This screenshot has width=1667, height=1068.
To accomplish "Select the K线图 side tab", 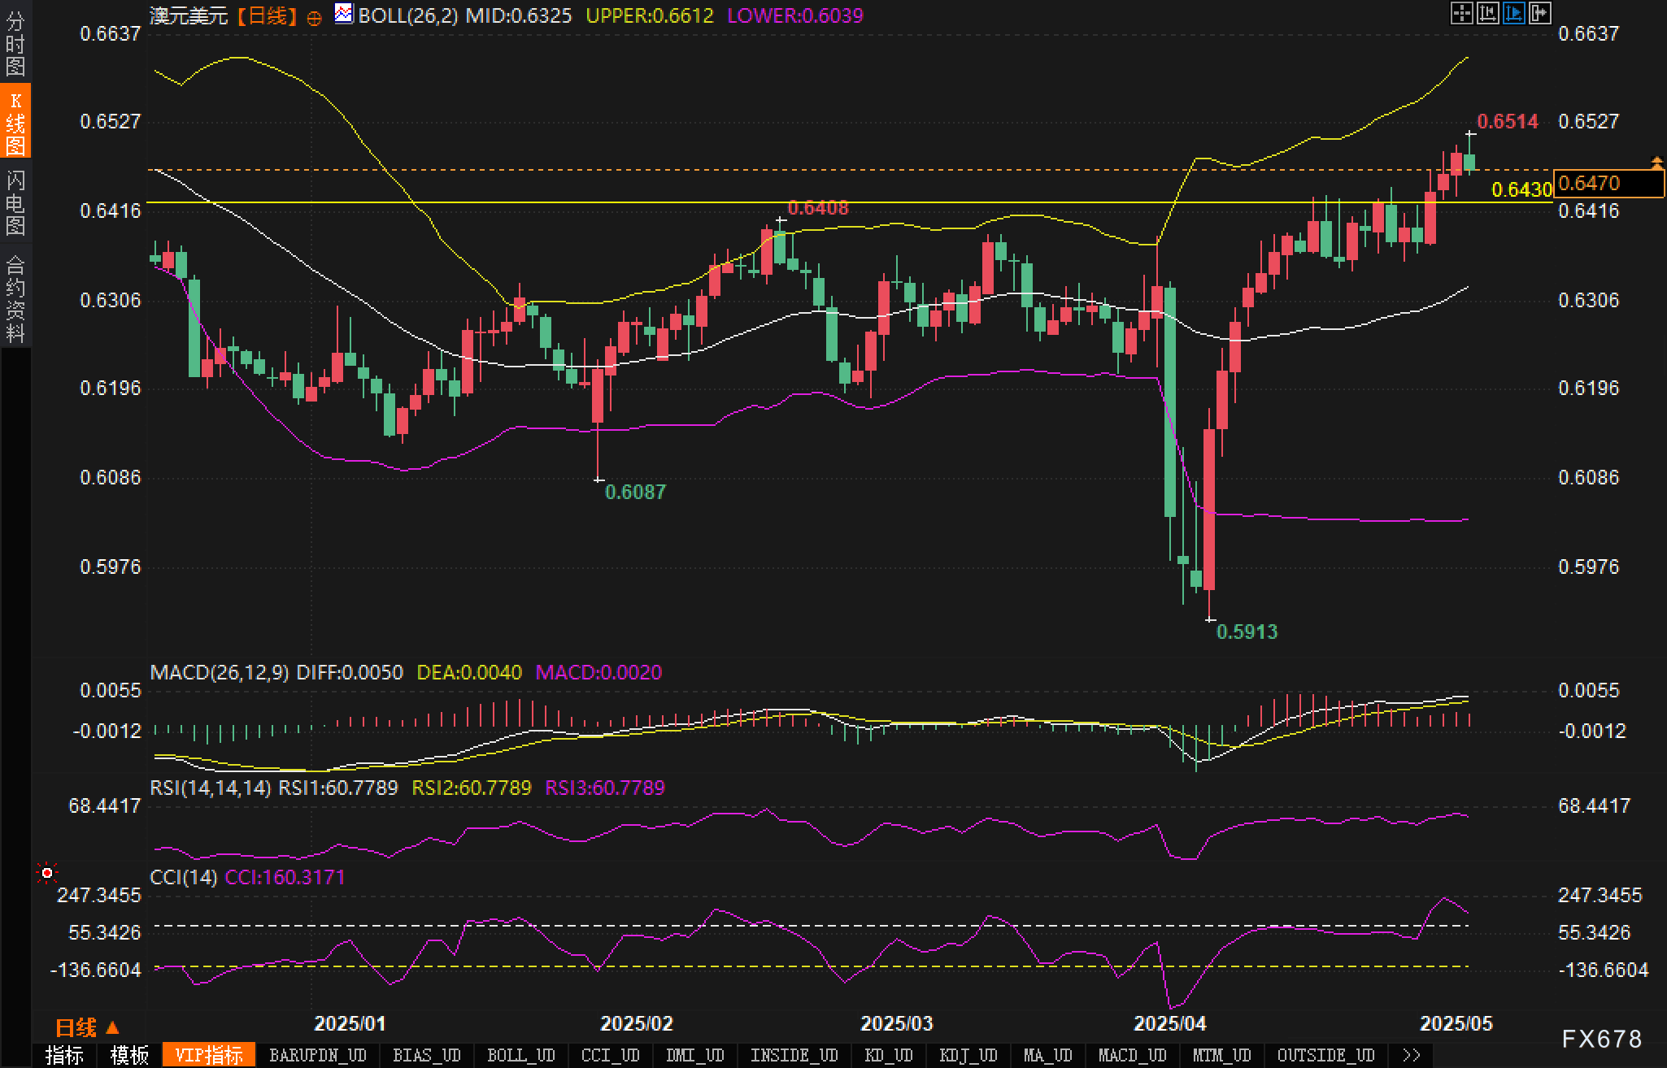I will [15, 123].
